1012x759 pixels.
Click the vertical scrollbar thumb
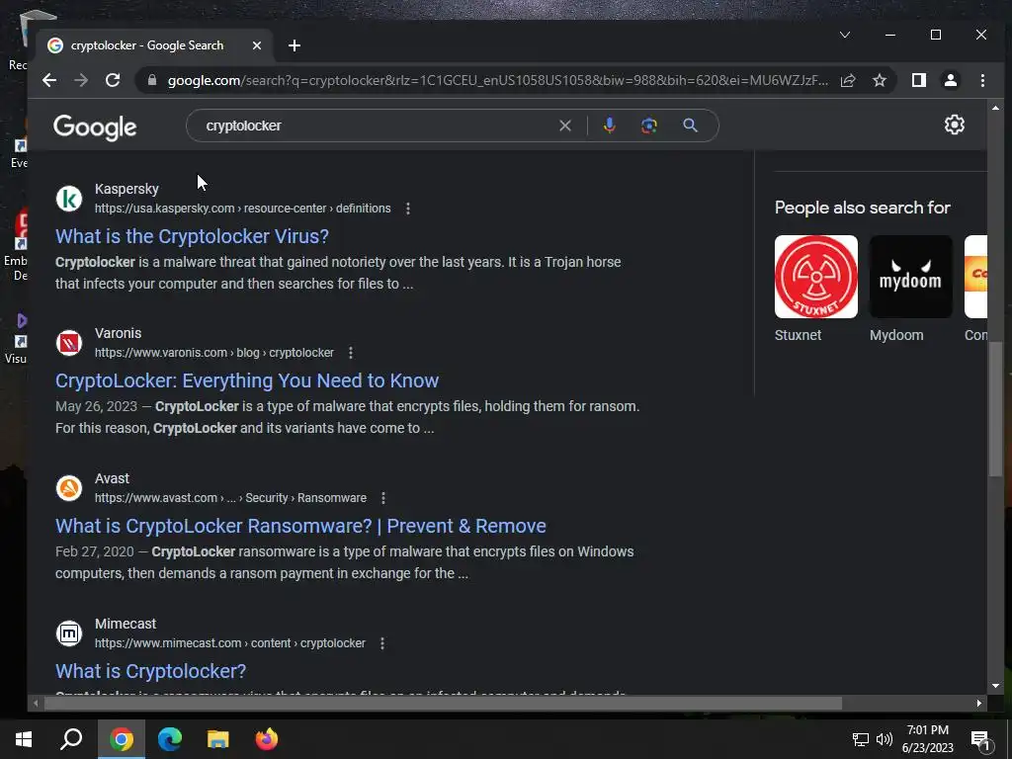994,409
